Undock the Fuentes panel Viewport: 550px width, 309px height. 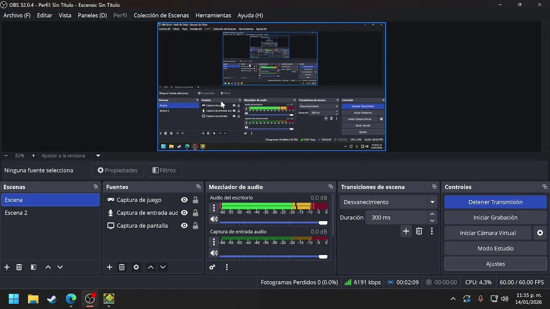pos(199,187)
